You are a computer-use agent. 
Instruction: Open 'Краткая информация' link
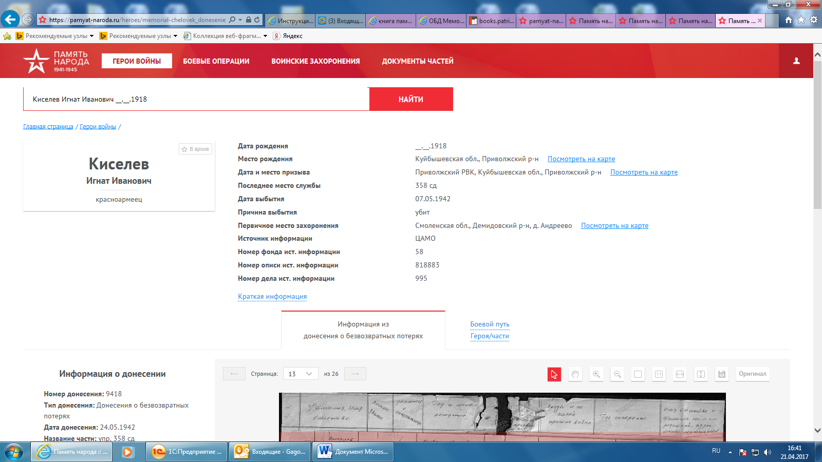[x=272, y=297]
